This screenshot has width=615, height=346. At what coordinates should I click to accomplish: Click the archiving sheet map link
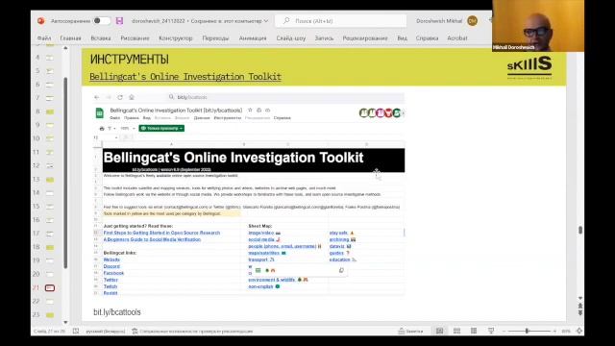point(339,239)
